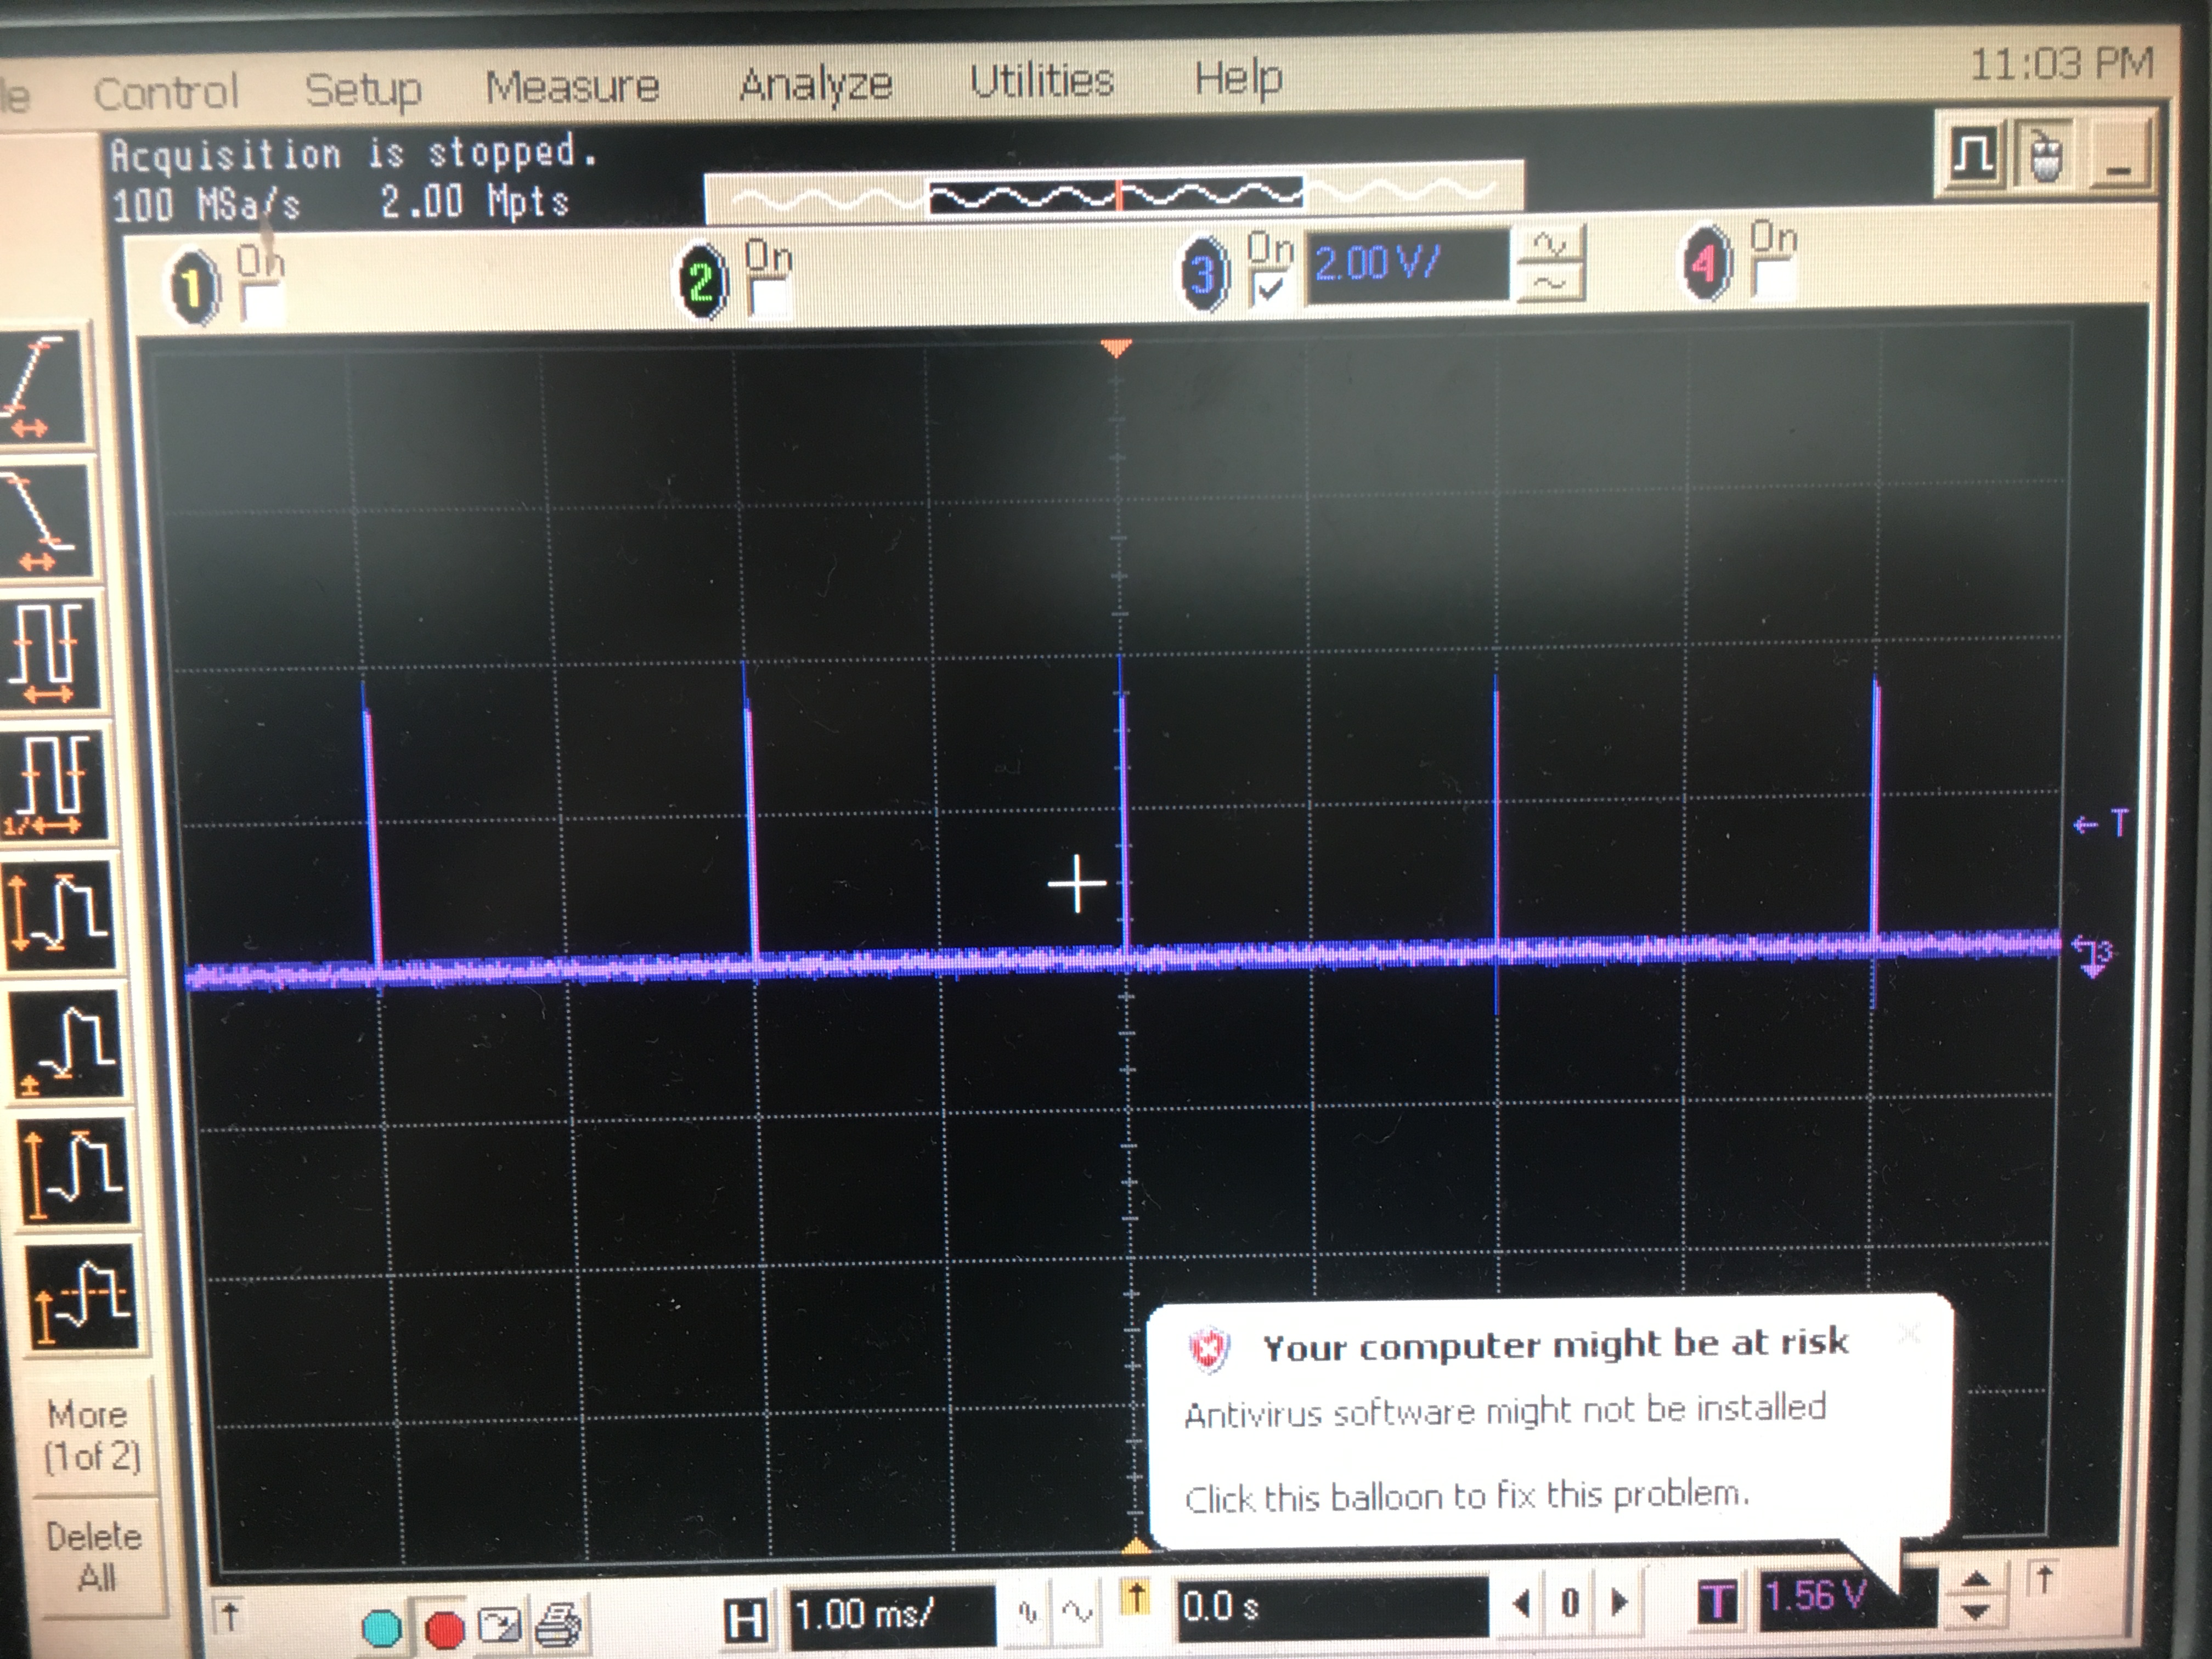Screen dimensions: 2212x1659
Task: Turn on channel 2 checkbox
Action: pyautogui.click(x=769, y=297)
